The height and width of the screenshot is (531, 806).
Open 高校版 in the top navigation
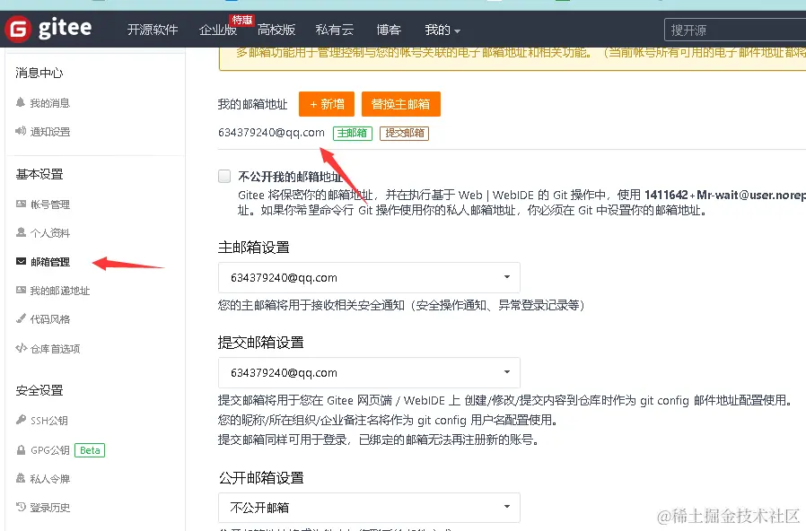pyautogui.click(x=276, y=30)
